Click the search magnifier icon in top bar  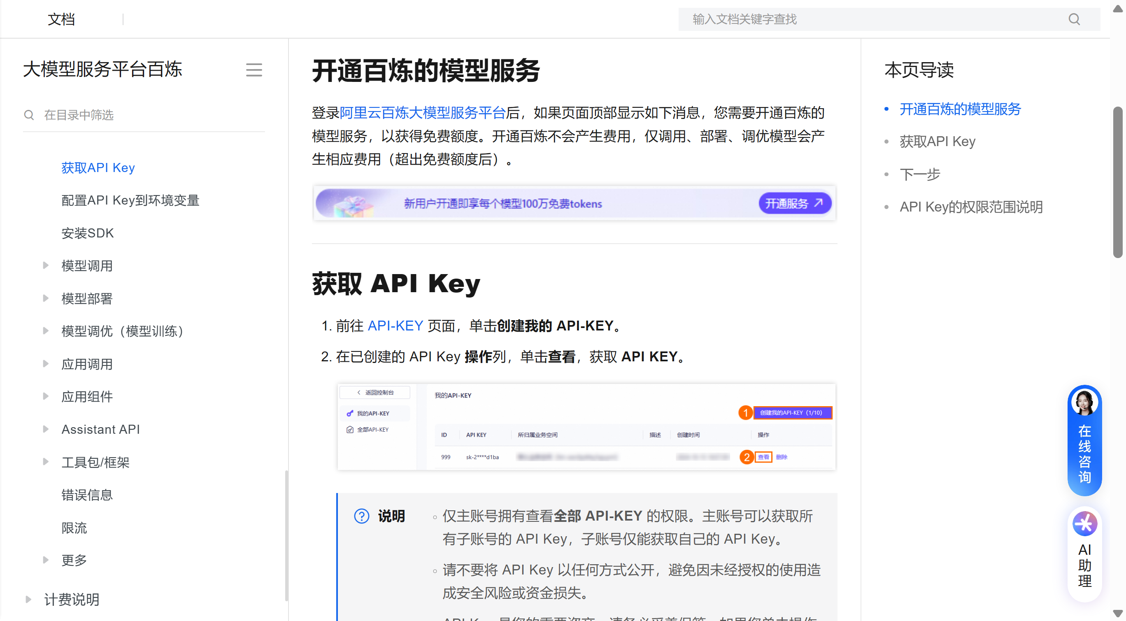coord(1074,19)
